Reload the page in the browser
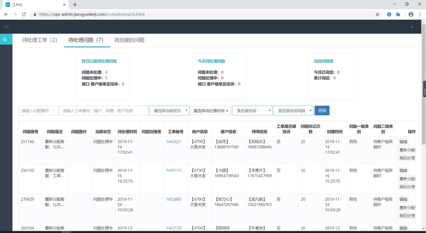 click(x=23, y=14)
